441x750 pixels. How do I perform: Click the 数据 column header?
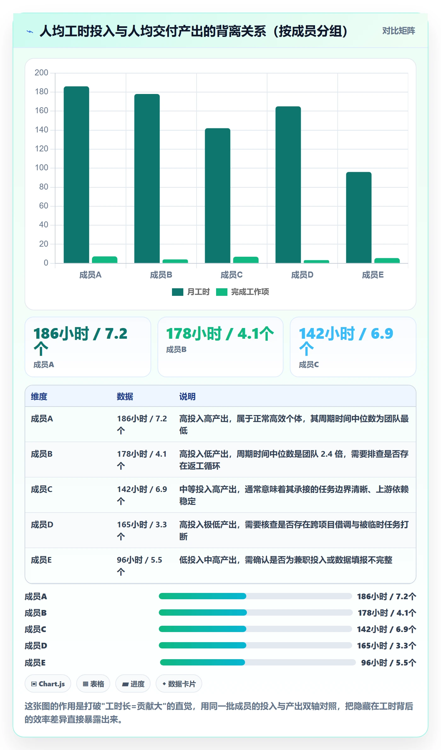(125, 396)
